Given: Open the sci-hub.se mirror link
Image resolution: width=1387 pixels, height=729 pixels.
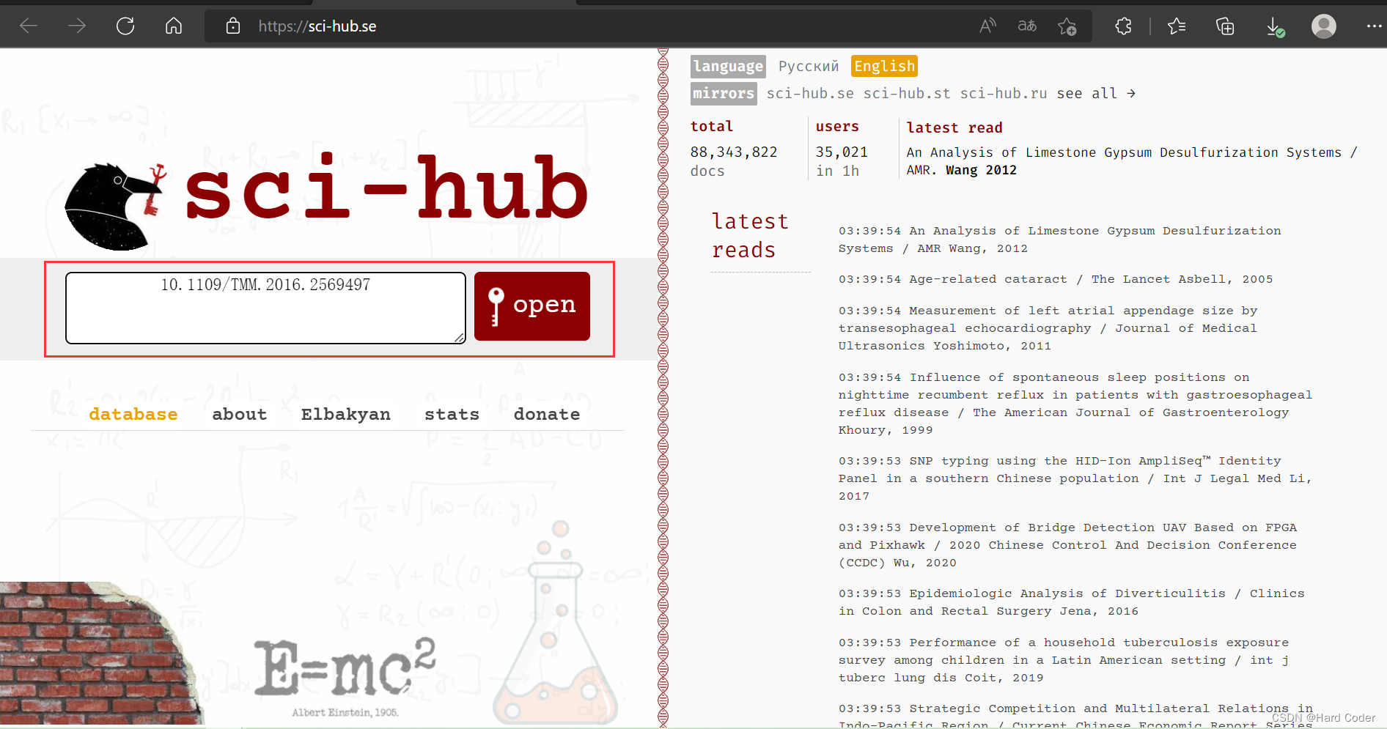Looking at the screenshot, I should 810,93.
